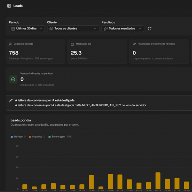The width and height of the screenshot is (192, 192).
Task: Toggle the Tráfego series in chart legend
Action: 18,137
